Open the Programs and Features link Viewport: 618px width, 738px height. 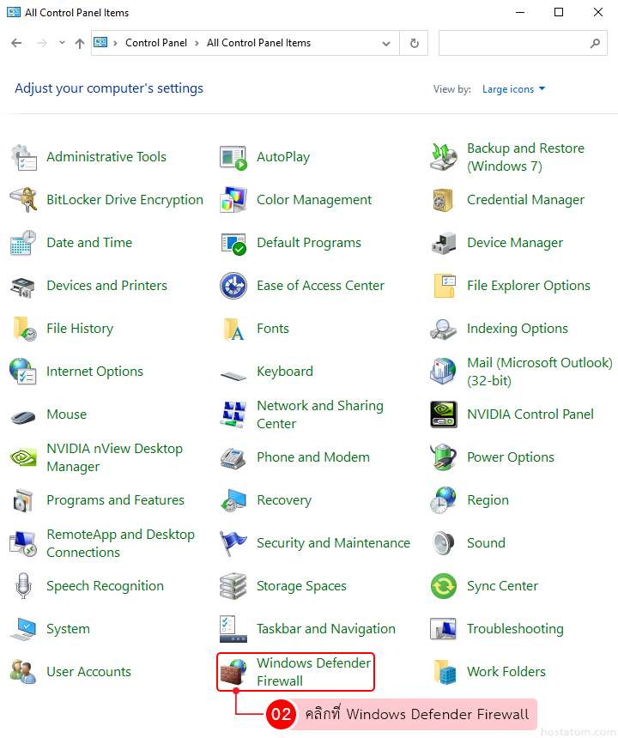tap(115, 500)
